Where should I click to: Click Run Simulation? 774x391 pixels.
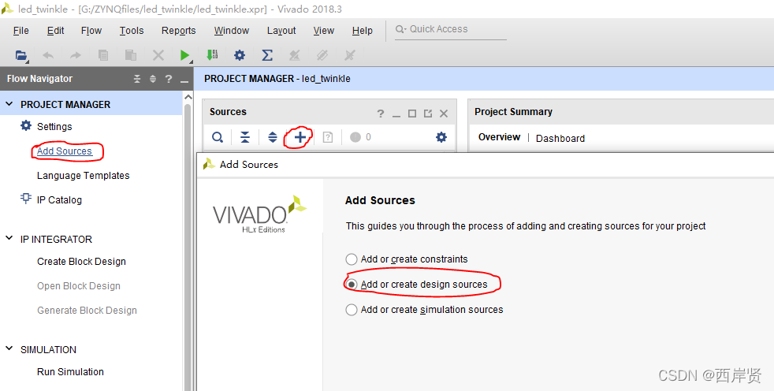(70, 372)
